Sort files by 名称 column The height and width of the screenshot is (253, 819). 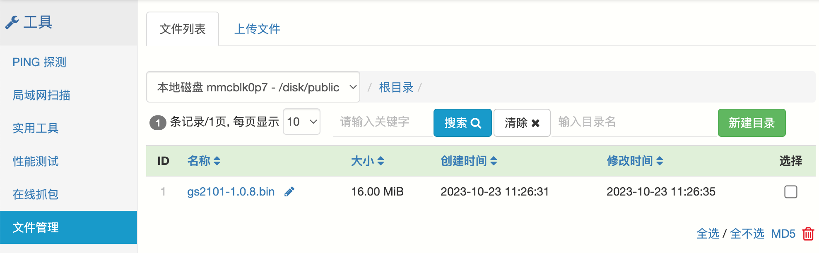coord(204,161)
